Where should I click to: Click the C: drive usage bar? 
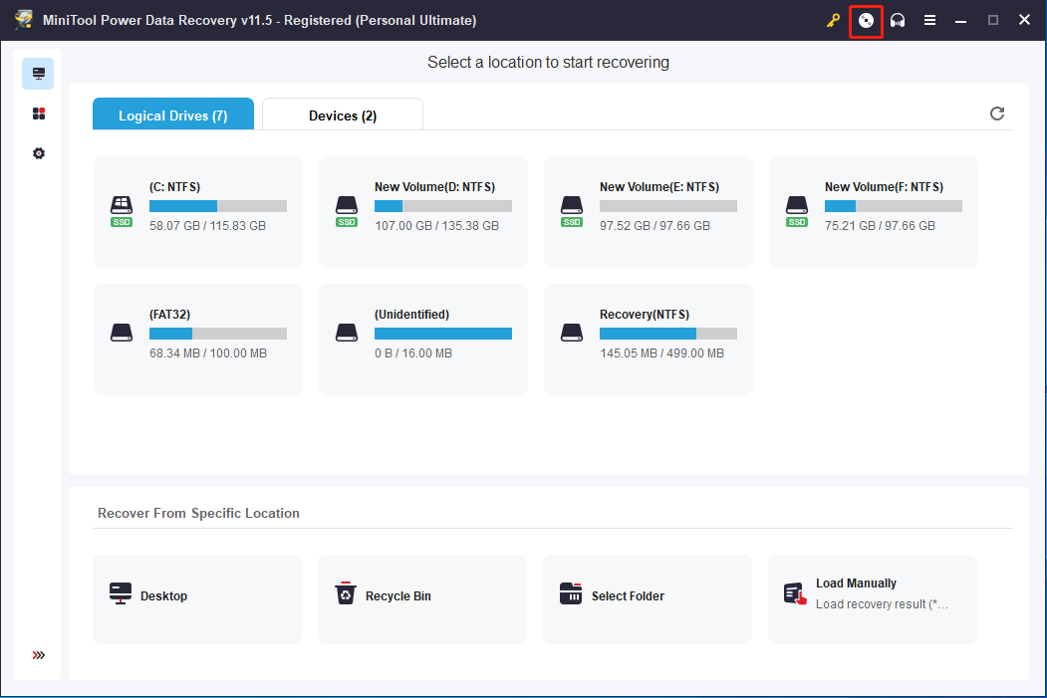pos(218,206)
